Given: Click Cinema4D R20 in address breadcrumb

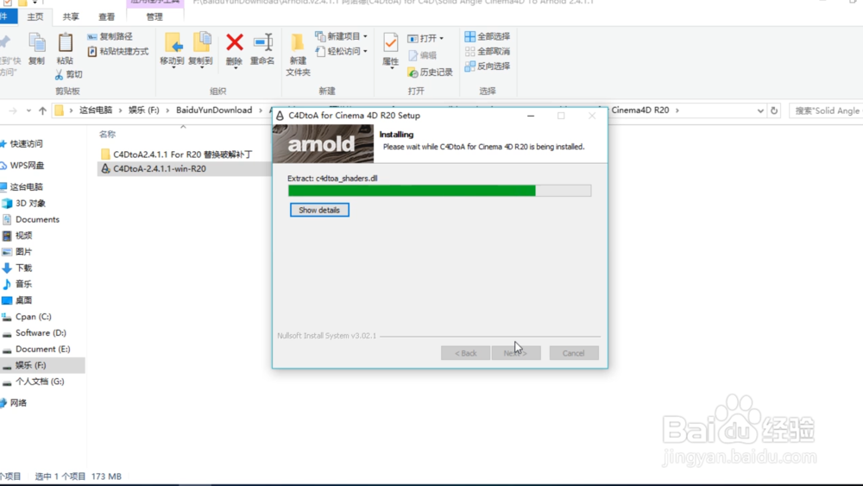Looking at the screenshot, I should coord(640,110).
